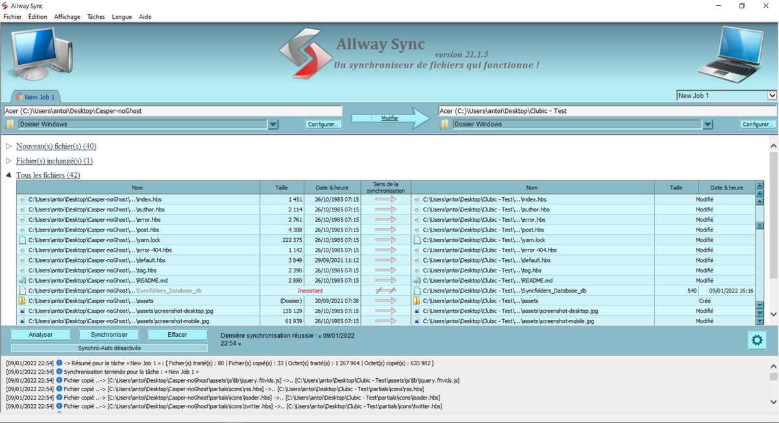The image size is (779, 423).
Task: Click the yarn.lock file icon in the Casper-noGhost list
Action: point(22,240)
